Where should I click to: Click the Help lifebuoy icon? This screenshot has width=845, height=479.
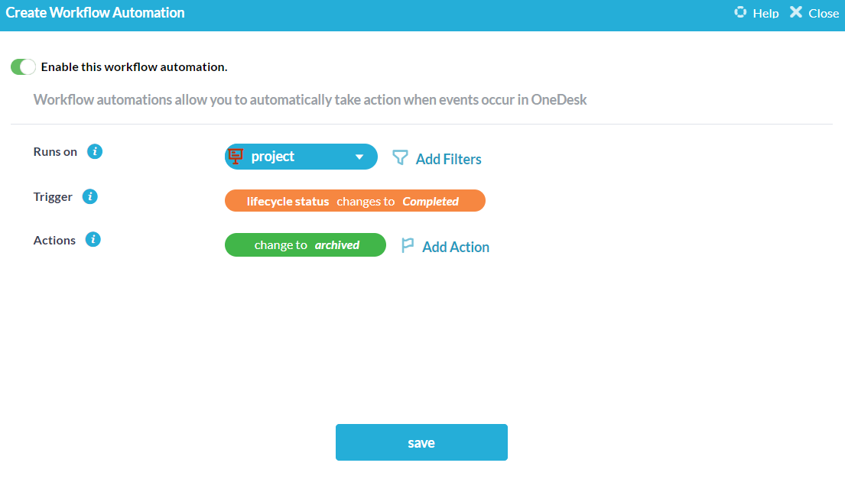[740, 12]
